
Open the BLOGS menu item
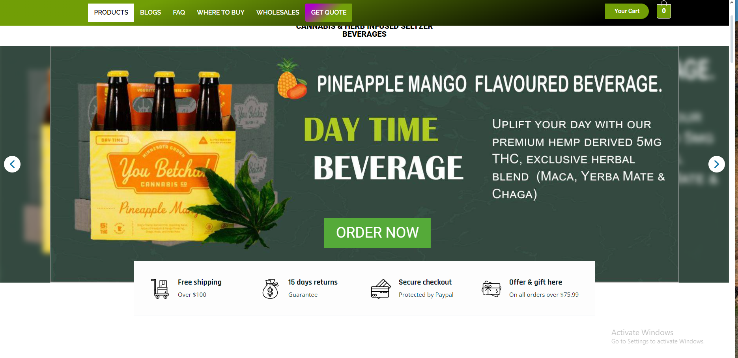coord(150,13)
